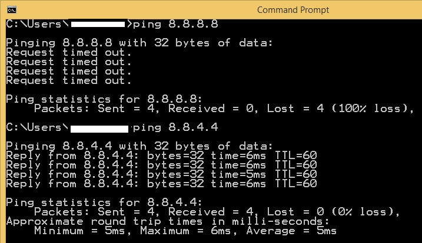The width and height of the screenshot is (422, 243).
Task: Click 'Ping statistics for 8.8.4.4:' line
Action: 104,203
